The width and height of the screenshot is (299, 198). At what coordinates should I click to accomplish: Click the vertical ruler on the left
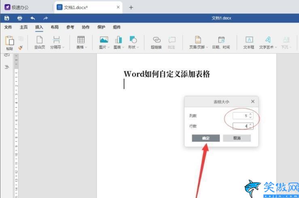tap(17, 126)
